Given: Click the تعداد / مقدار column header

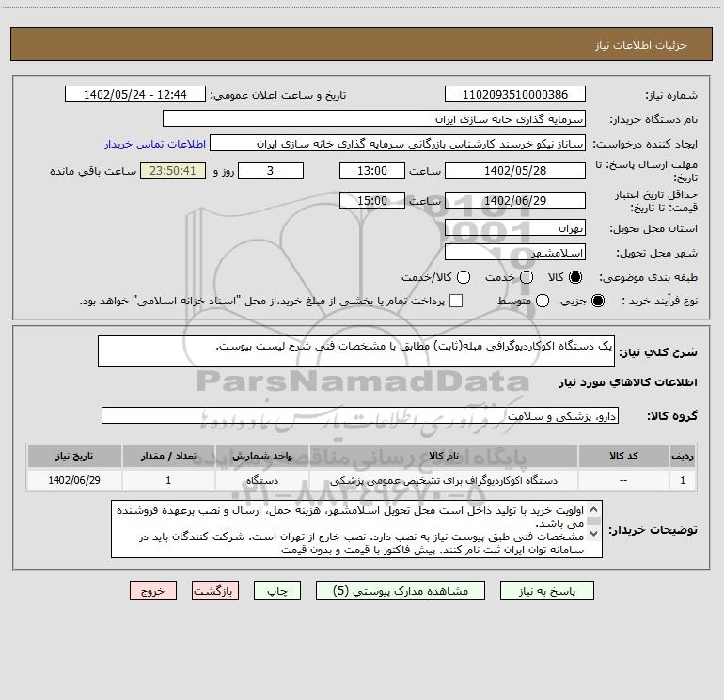Looking at the screenshot, I should pos(168,456).
